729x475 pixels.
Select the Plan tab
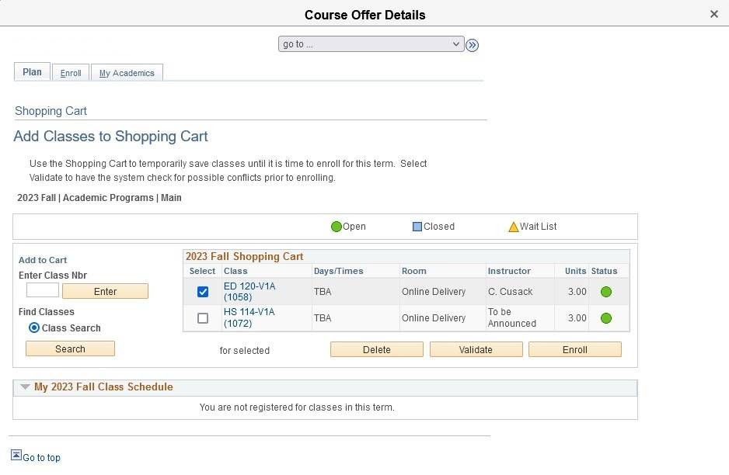(x=32, y=71)
